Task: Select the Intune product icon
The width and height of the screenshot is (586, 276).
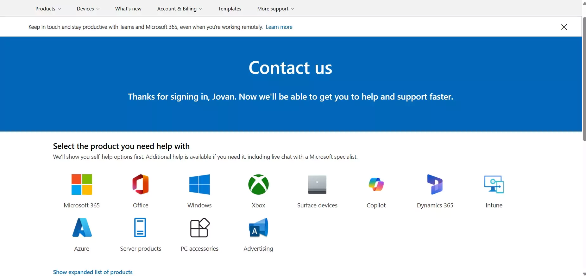Action: tap(494, 184)
